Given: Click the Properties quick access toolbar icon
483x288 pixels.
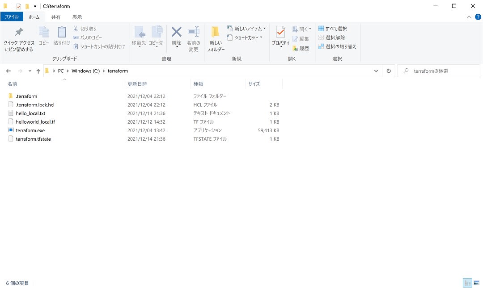Looking at the screenshot, I should click(18, 6).
